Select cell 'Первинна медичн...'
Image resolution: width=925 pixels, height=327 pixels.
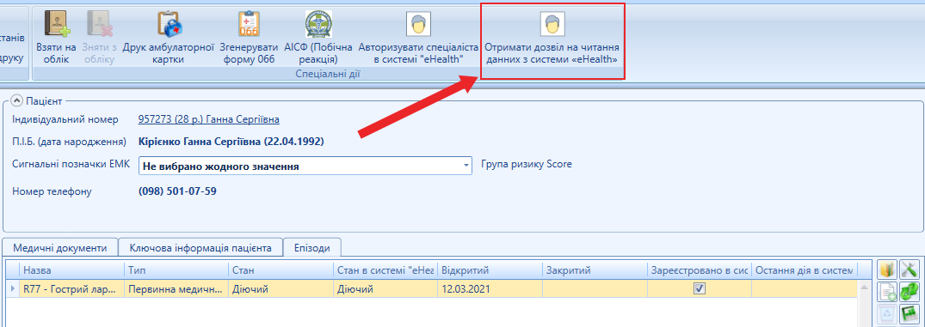tap(176, 288)
